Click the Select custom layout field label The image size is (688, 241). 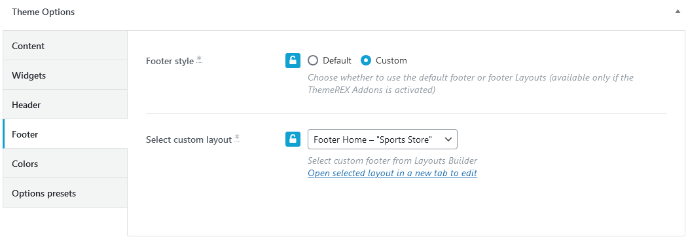(189, 139)
